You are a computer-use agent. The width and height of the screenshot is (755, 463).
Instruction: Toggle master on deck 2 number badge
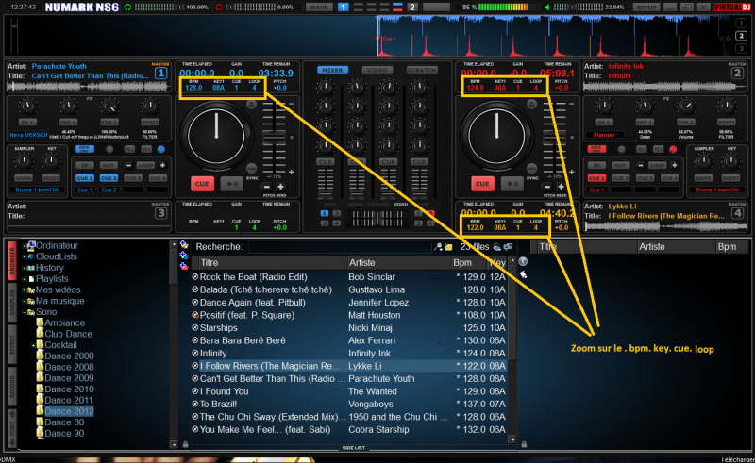737,74
